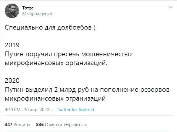Click the Totze profile avatar photo

tap(12, 11)
